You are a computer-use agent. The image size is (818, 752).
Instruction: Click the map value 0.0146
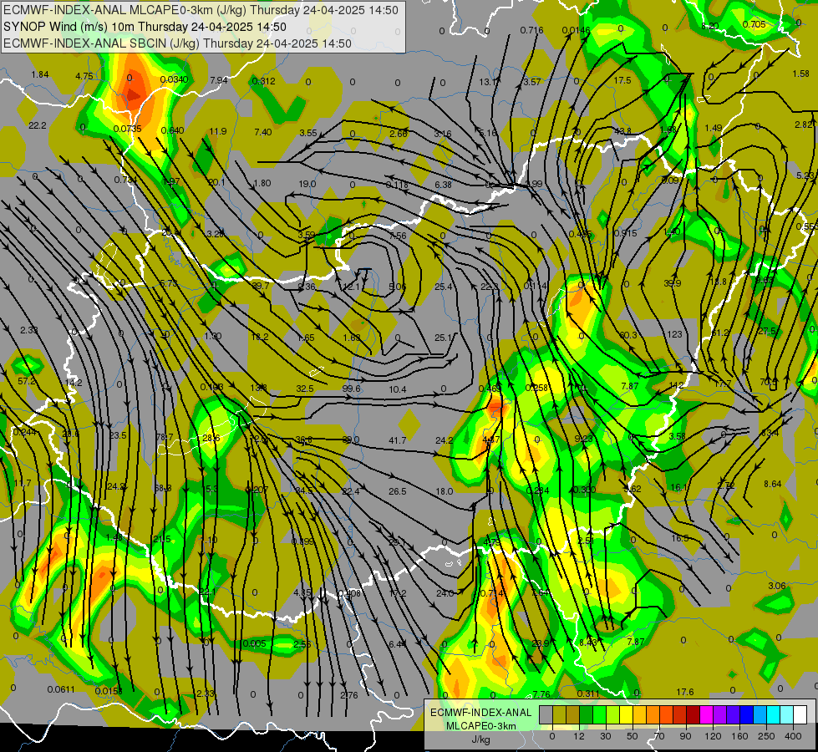[x=577, y=30]
